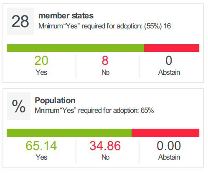Select the green Yes segment of member states bar
Viewport: 208px width, 173px height.
[x=75, y=48]
